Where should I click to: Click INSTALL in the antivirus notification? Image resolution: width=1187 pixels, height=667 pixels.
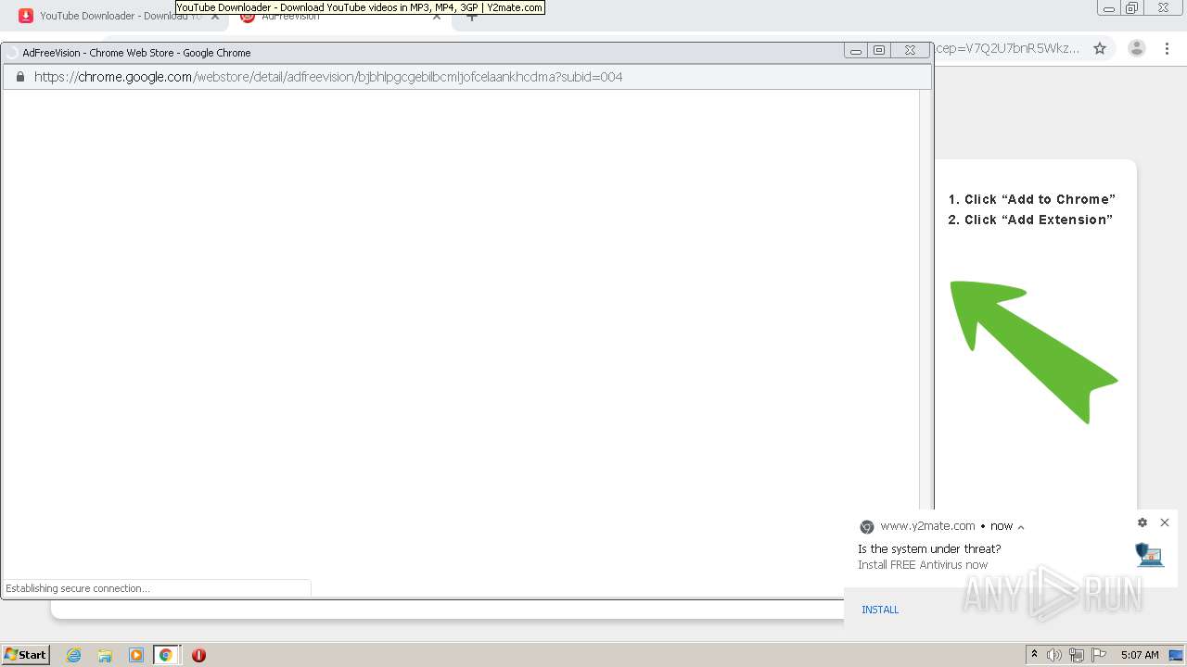(x=880, y=610)
